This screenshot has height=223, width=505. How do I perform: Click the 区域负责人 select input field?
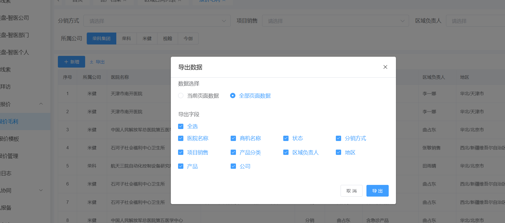tap(475, 21)
